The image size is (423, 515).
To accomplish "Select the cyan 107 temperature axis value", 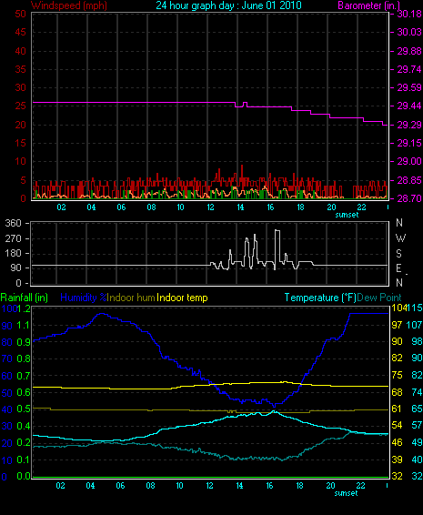I will tap(415, 325).
